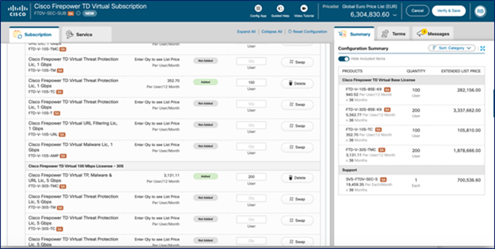Click the Cisco logo
This screenshot has height=249, width=495.
pos(18,11)
